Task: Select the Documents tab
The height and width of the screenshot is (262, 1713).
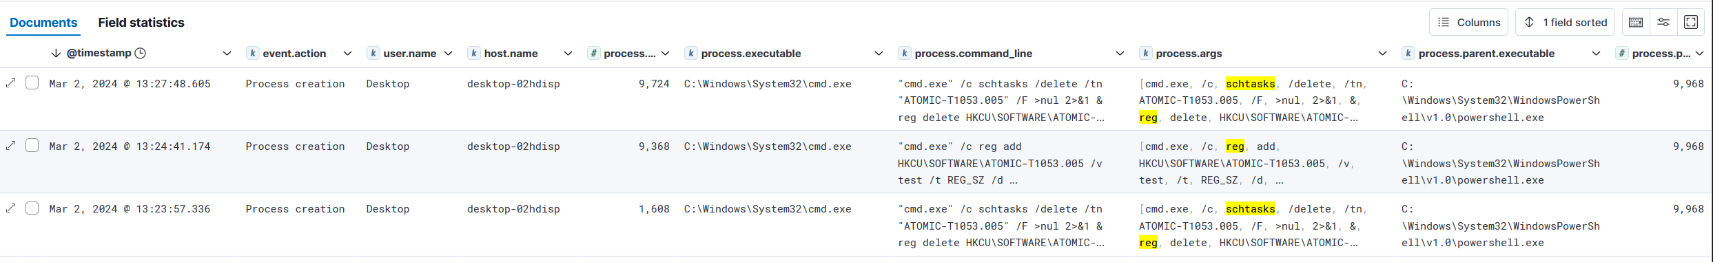Action: pos(43,23)
